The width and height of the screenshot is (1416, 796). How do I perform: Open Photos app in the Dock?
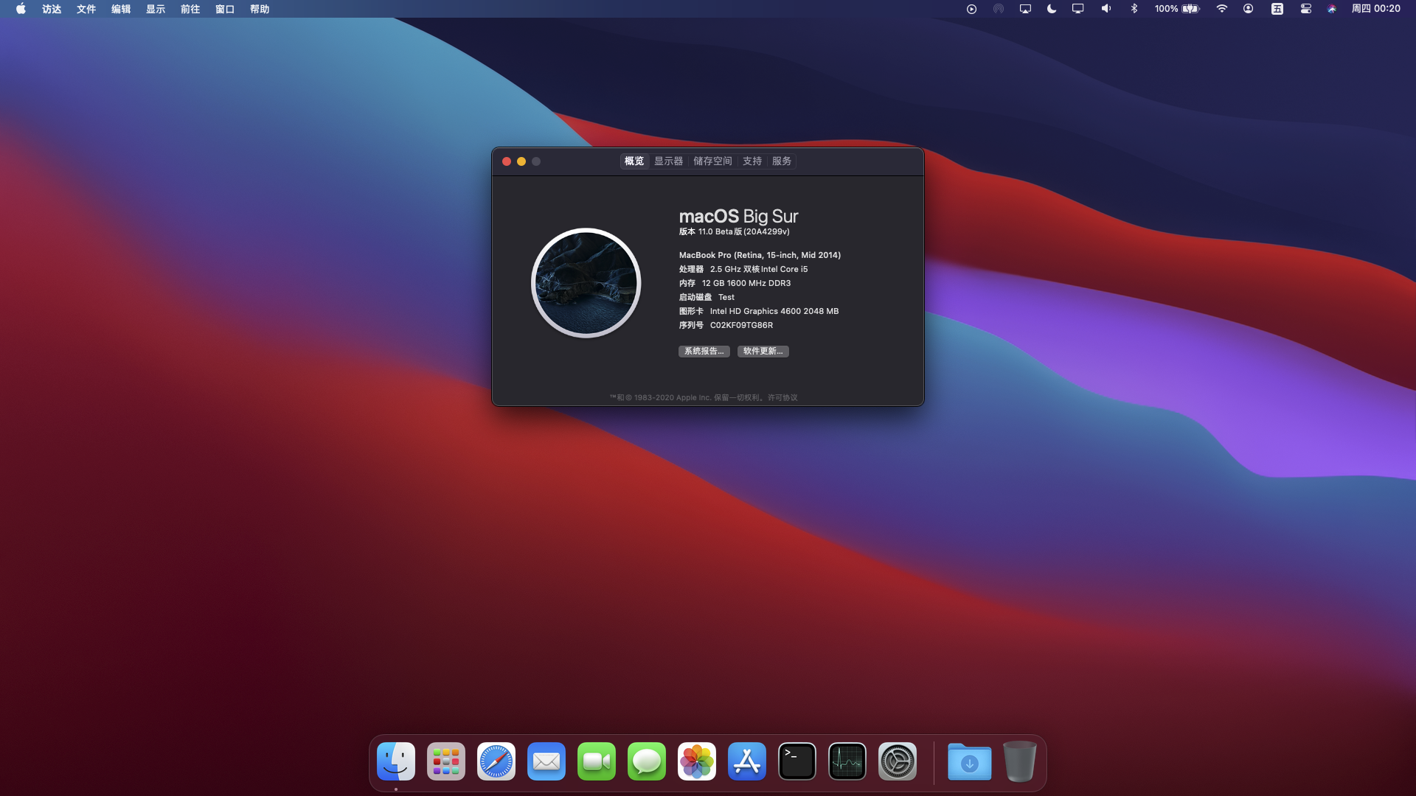point(697,761)
